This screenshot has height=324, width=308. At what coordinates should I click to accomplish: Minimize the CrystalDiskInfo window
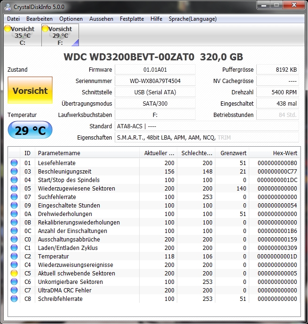[264, 5]
